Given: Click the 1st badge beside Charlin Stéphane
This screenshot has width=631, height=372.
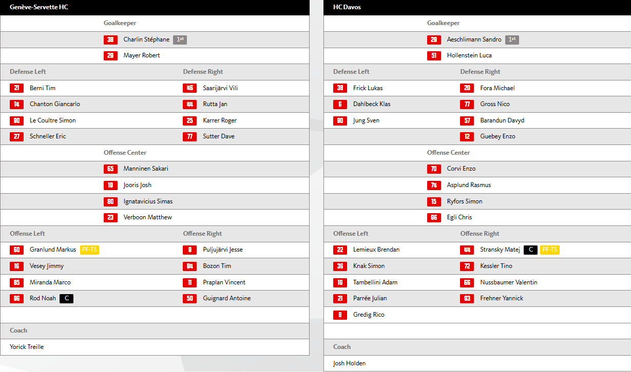Looking at the screenshot, I should (180, 39).
